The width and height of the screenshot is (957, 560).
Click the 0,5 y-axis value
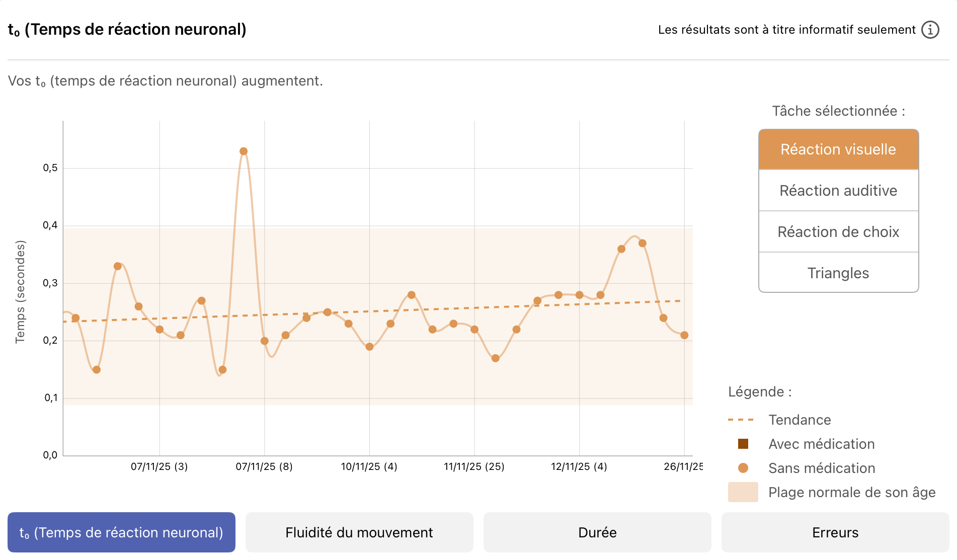click(x=50, y=168)
